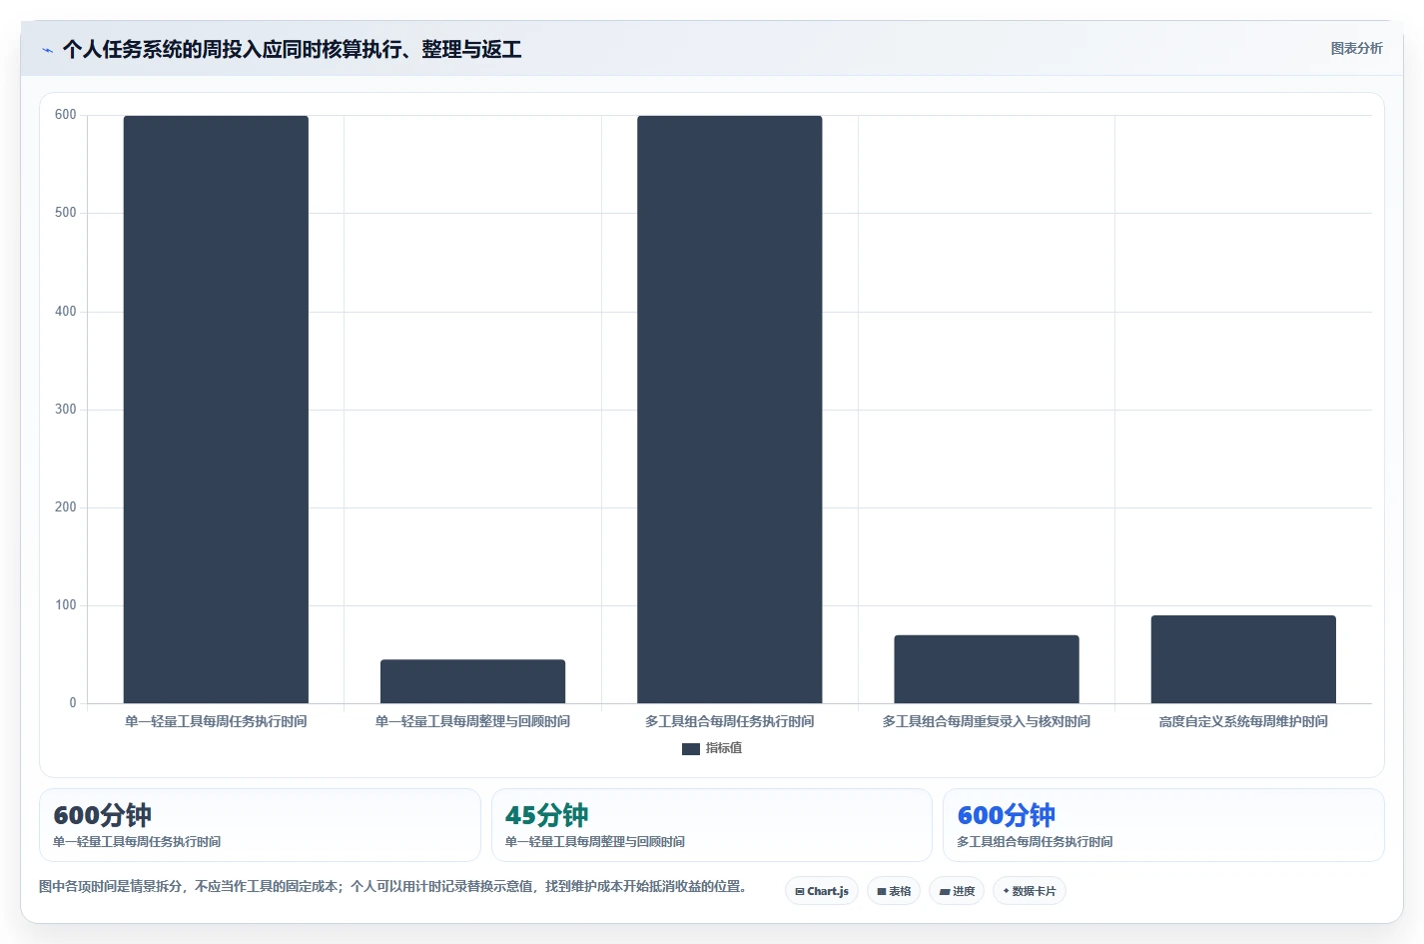
Task: Click the bar for 多工具组合每周任务执行时间
Action: click(x=730, y=410)
